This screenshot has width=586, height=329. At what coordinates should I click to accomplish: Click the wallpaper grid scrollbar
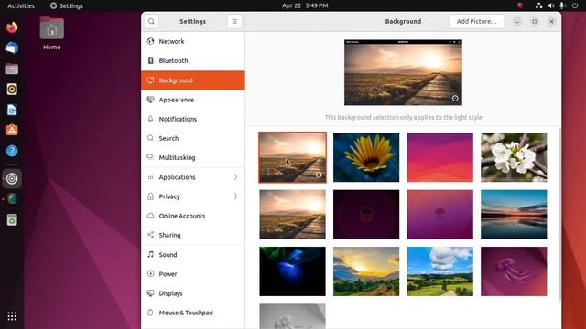pos(559,215)
